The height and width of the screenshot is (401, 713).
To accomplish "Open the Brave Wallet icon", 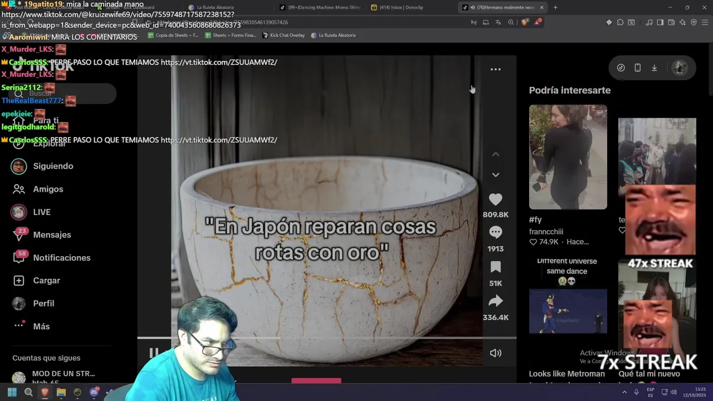I will tap(671, 22).
